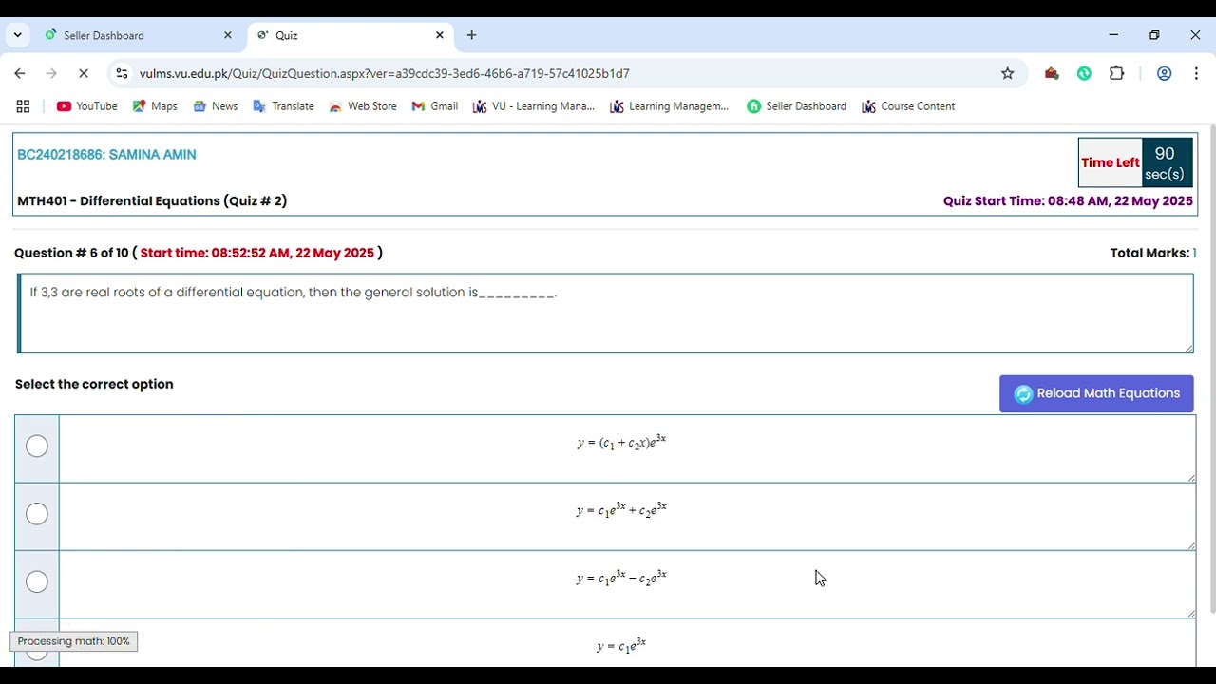1216x684 pixels.
Task: Select option y = (c1 + c2x)e^3x
Action: 37,446
